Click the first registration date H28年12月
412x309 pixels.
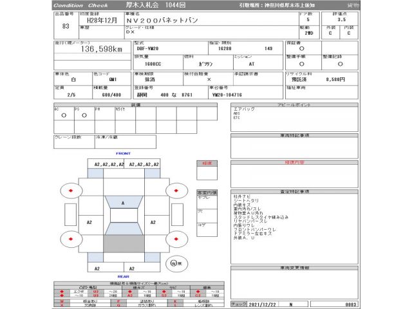[x=102, y=21]
